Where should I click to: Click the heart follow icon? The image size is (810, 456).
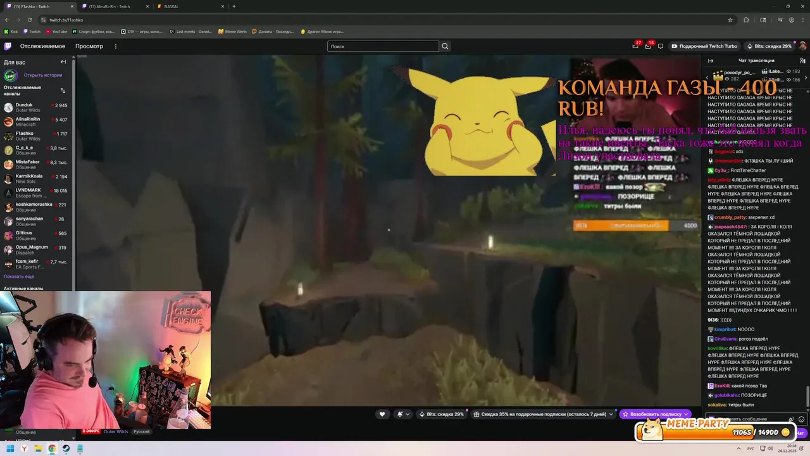pyautogui.click(x=382, y=414)
